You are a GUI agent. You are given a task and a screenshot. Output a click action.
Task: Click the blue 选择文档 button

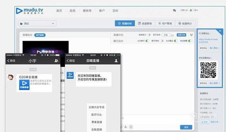point(181,35)
